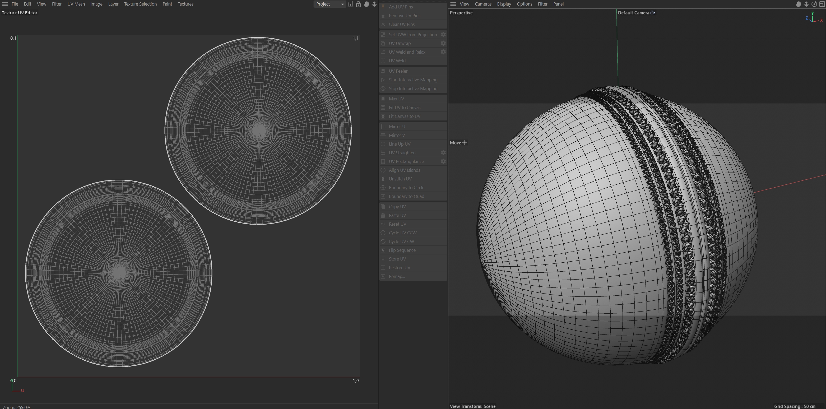Click the Fit UV to Canvas command
Image resolution: width=826 pixels, height=409 pixels.
pos(404,108)
